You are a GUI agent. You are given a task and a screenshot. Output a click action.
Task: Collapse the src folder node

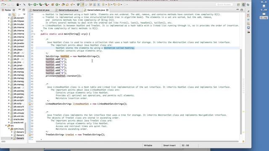click(x=6, y=125)
